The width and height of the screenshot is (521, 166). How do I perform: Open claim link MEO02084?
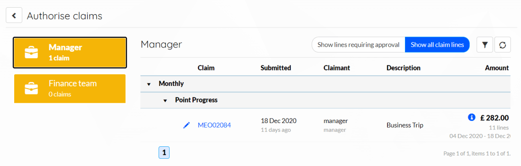click(214, 125)
